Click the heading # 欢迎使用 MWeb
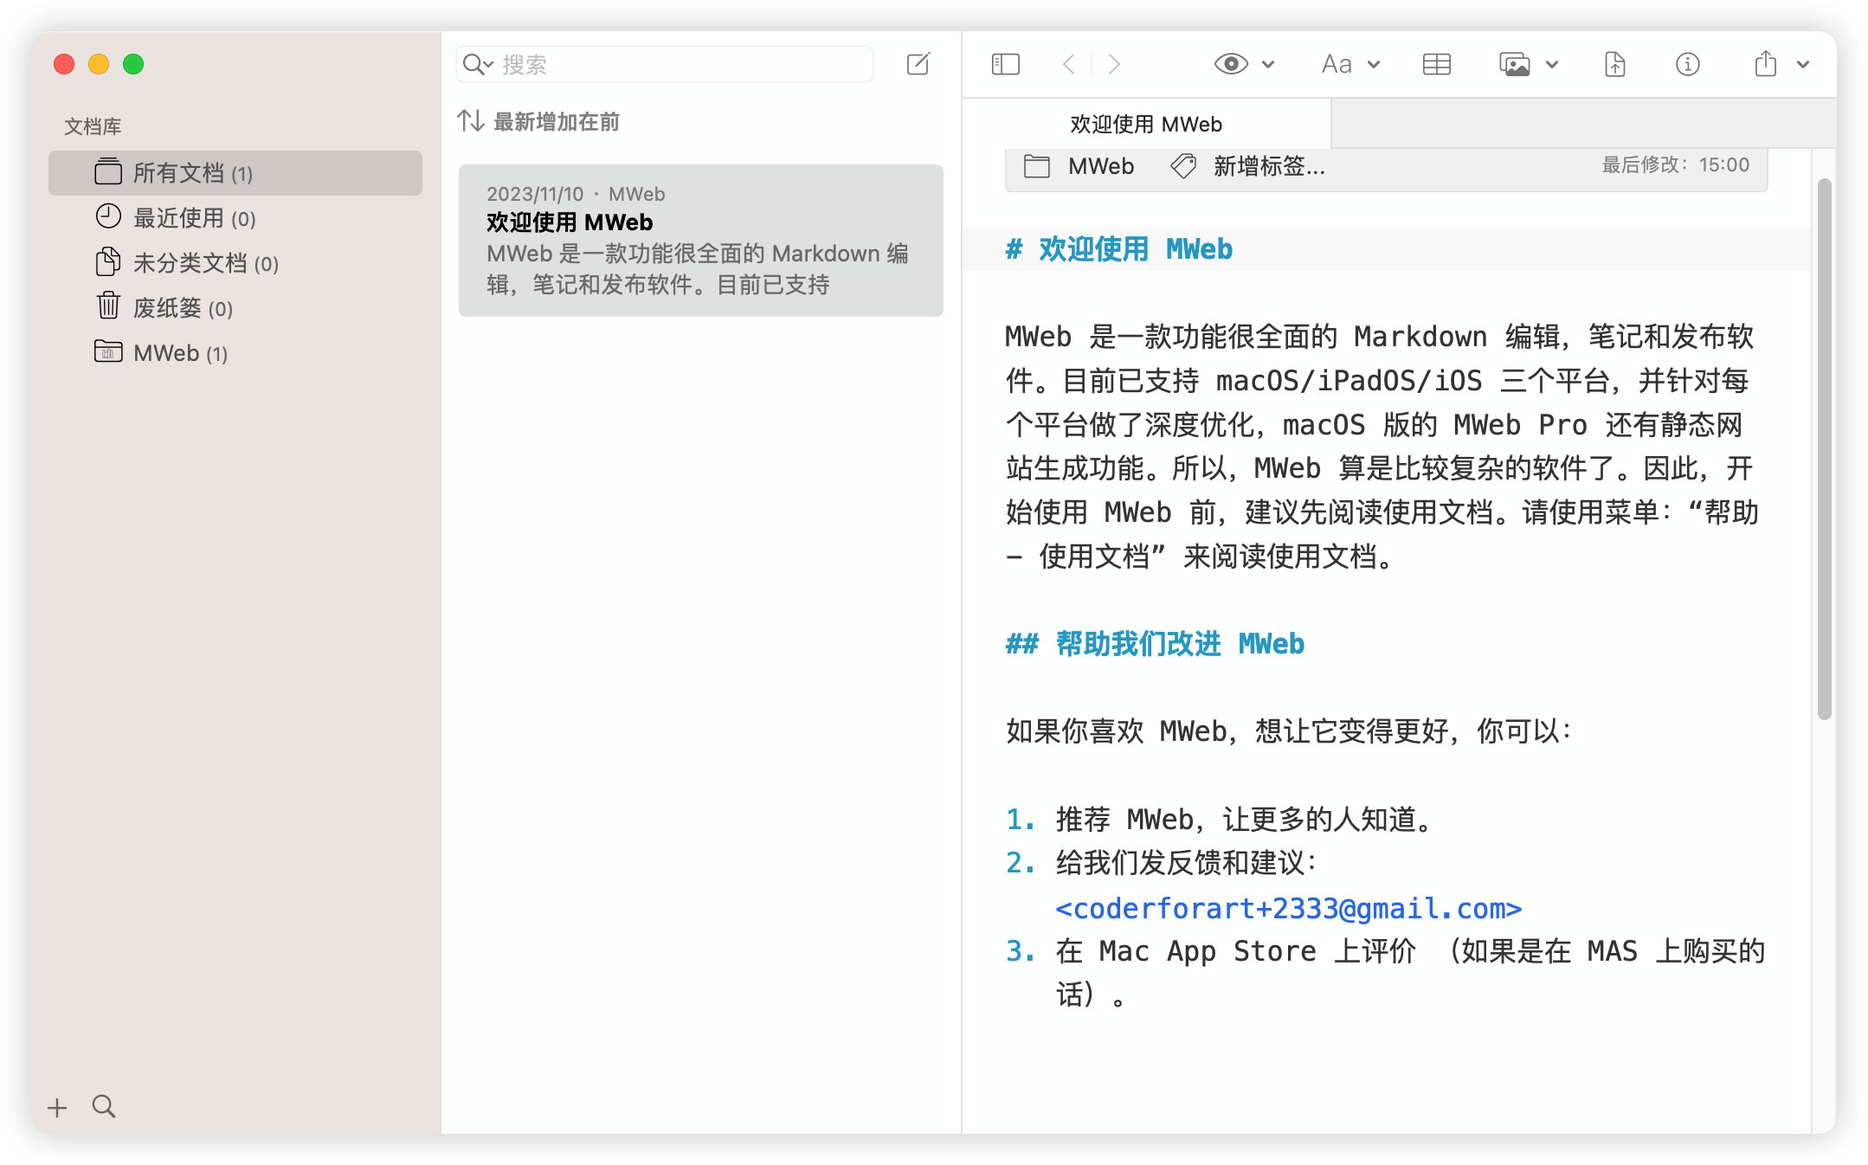The height and width of the screenshot is (1165, 1868). pos(1118,249)
